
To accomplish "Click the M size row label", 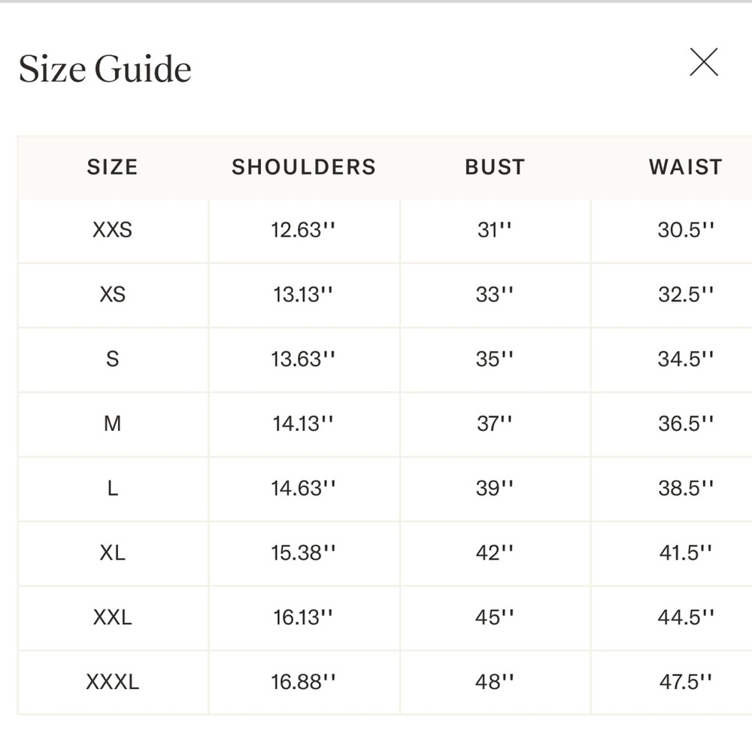I will pyautogui.click(x=113, y=423).
